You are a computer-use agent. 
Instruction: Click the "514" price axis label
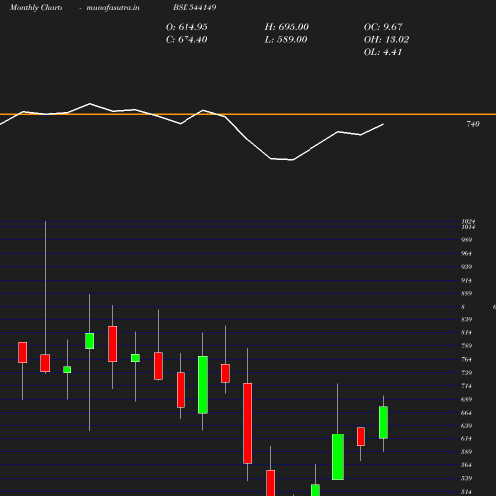466,492
